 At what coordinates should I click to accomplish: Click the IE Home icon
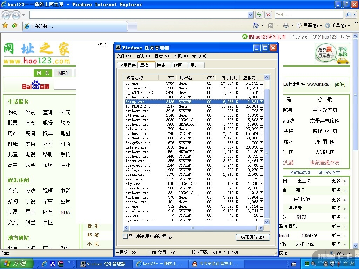click(x=256, y=25)
